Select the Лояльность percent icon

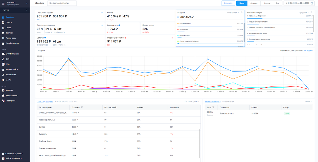pyautogui.click(x=3, y=38)
